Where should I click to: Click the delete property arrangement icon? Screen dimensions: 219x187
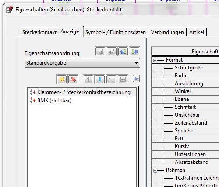112,51
